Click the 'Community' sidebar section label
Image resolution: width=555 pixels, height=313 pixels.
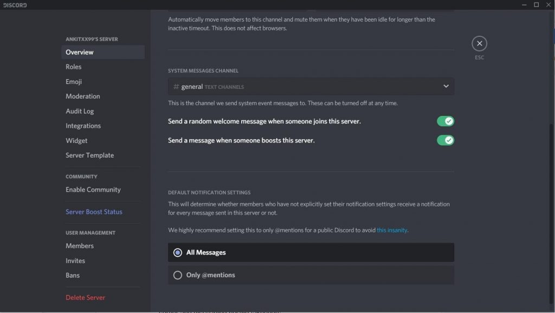tap(81, 177)
